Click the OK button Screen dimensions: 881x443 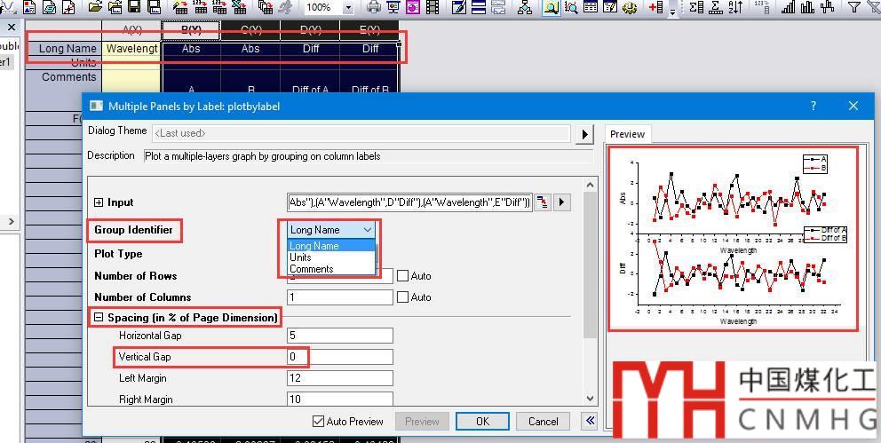click(x=482, y=422)
